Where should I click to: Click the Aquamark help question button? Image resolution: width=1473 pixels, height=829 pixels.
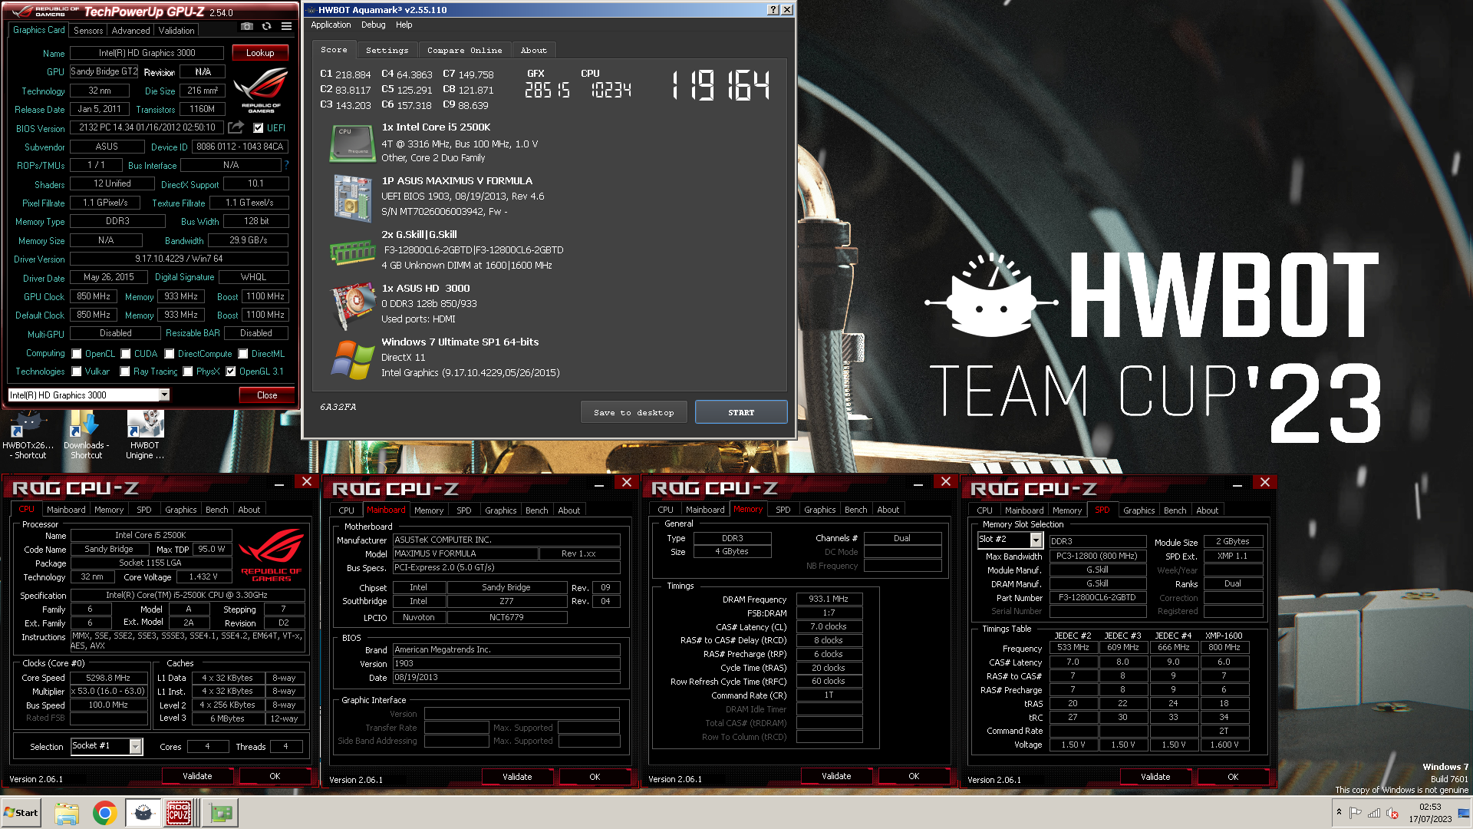pos(773,10)
